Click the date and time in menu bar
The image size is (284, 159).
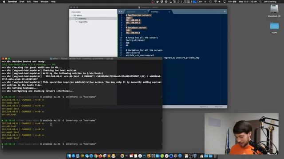pos(248,2)
